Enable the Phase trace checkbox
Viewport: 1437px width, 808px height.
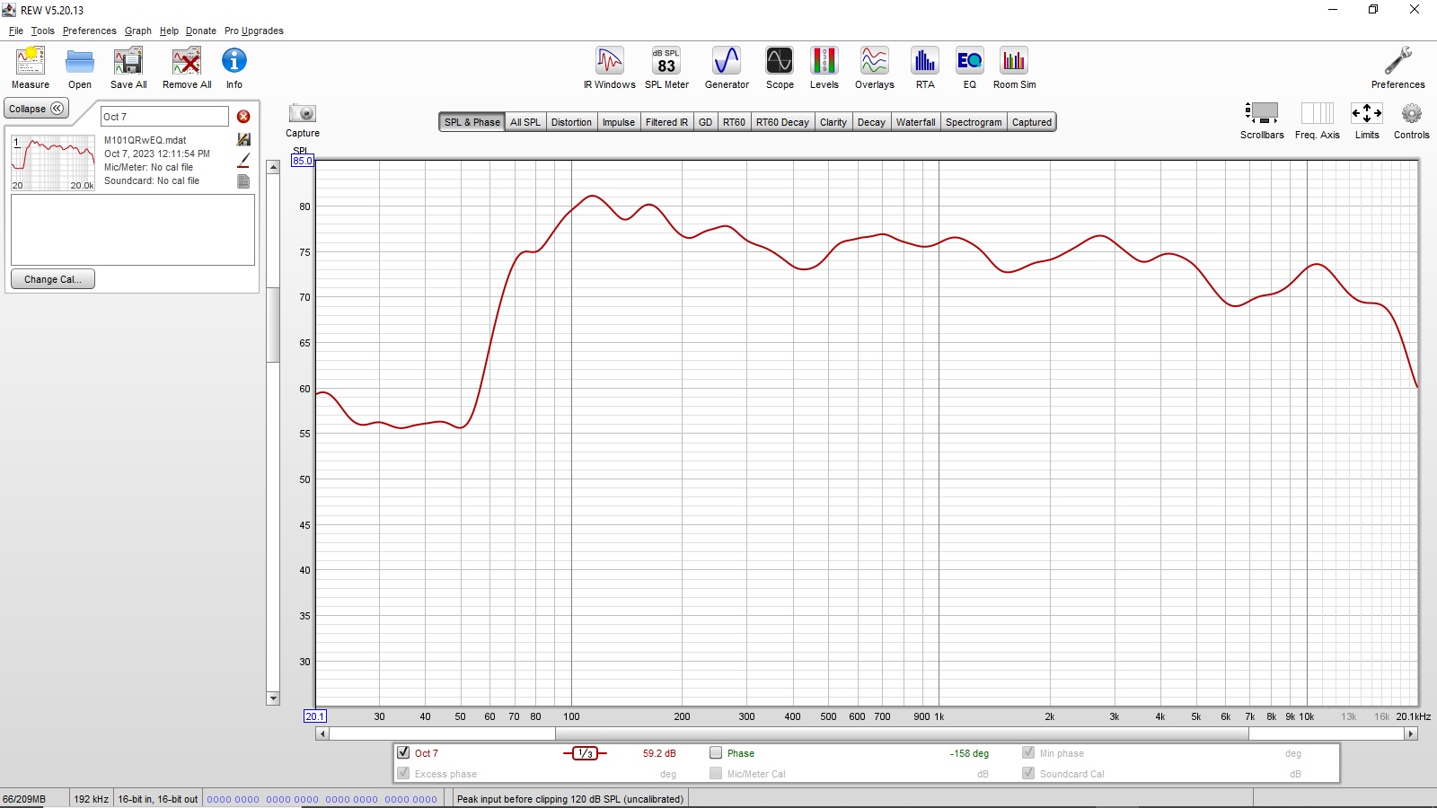tap(716, 753)
